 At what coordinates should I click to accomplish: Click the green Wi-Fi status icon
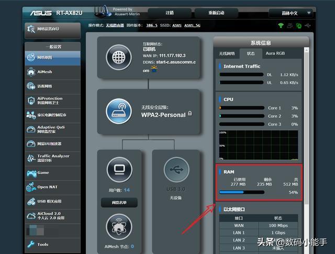coord(281,26)
